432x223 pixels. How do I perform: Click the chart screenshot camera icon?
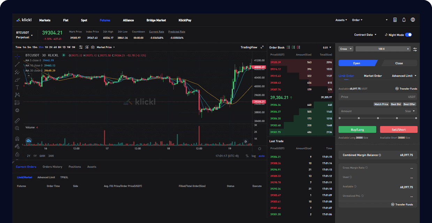(93, 47)
